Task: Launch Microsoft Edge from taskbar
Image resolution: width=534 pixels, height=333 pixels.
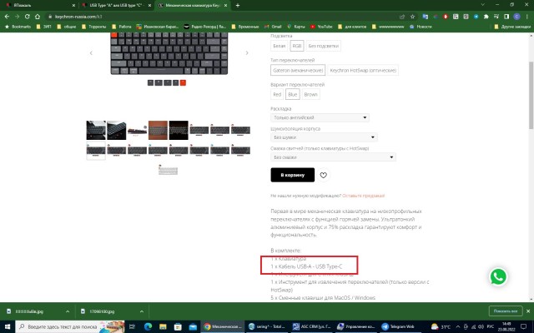Action: click(x=148, y=326)
